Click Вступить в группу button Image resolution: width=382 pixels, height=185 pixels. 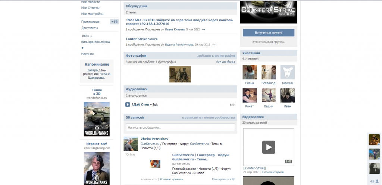coord(268,33)
